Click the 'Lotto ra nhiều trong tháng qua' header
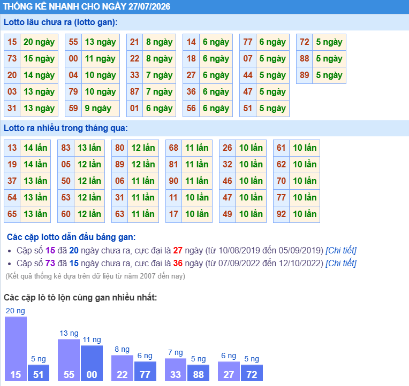Screen dimensions: 409x386 (x=66, y=128)
